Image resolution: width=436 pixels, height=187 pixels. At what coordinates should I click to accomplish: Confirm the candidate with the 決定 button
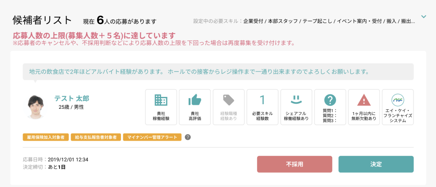tap(376, 164)
